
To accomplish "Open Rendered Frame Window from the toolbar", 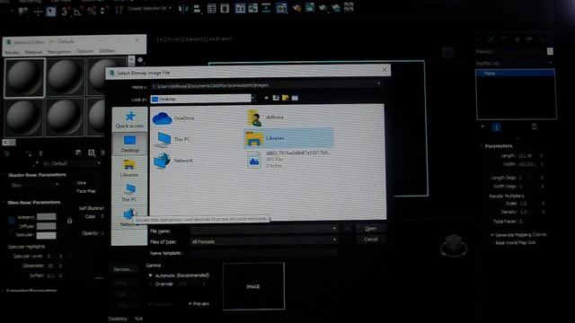I will (x=310, y=8).
